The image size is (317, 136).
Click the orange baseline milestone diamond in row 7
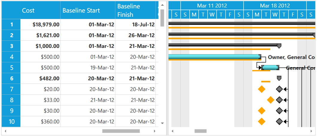point(262,89)
